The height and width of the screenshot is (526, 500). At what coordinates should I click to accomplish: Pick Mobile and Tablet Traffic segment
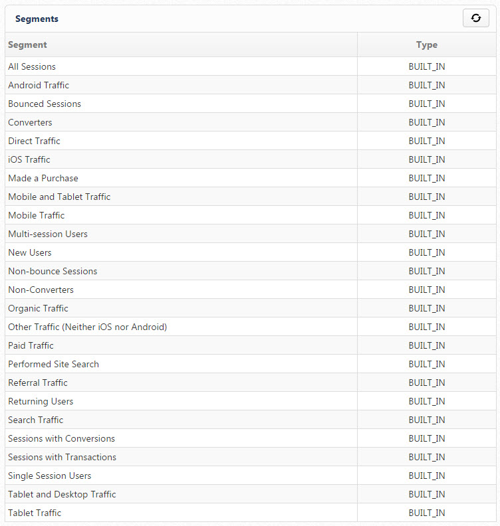click(59, 197)
